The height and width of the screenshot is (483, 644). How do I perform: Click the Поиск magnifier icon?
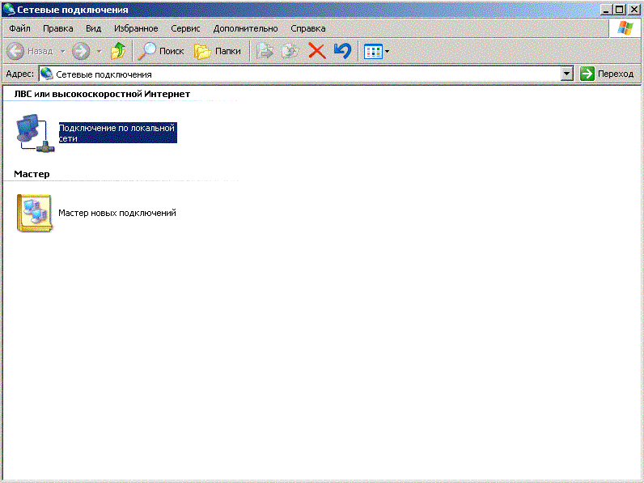pos(146,51)
